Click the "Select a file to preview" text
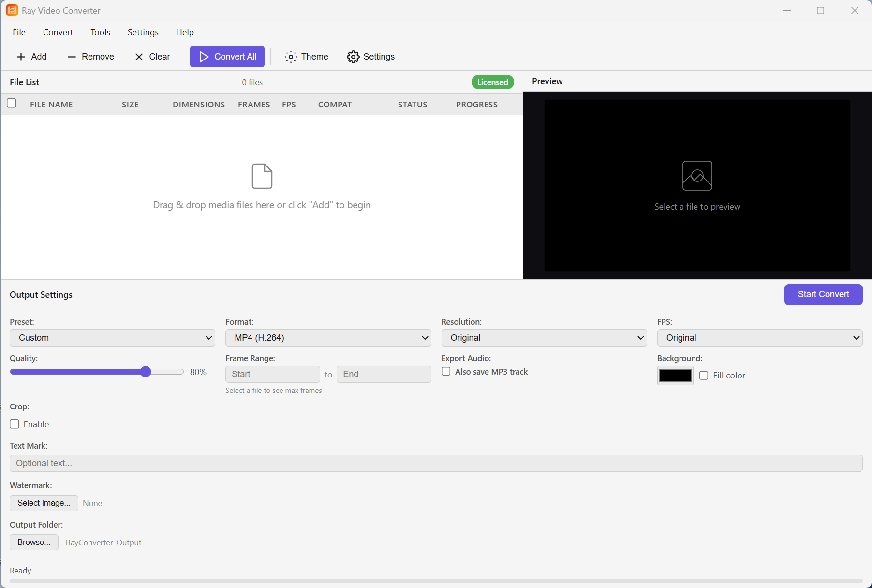The width and height of the screenshot is (872, 588). [697, 207]
